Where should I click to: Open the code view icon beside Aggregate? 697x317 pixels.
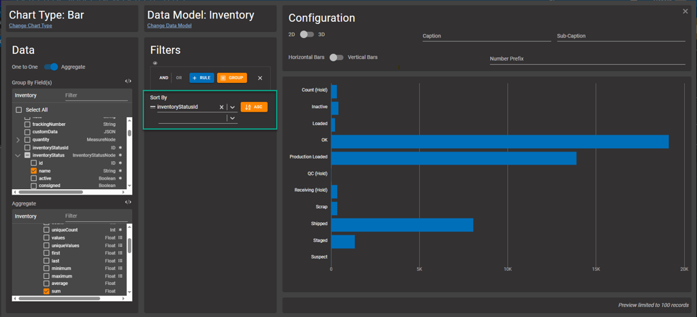(x=128, y=203)
